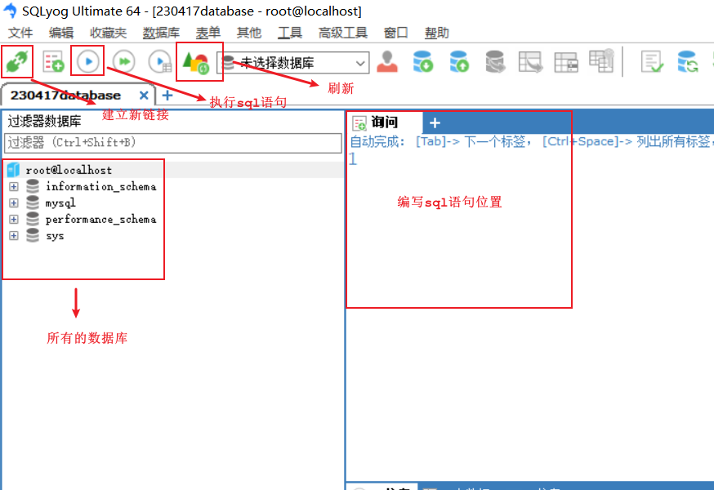The height and width of the screenshot is (490, 714).
Task: Expand the performance_schema database
Action: pos(14,220)
